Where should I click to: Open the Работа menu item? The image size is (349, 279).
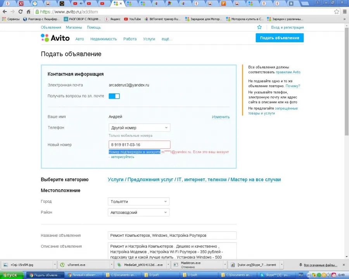[x=130, y=39]
